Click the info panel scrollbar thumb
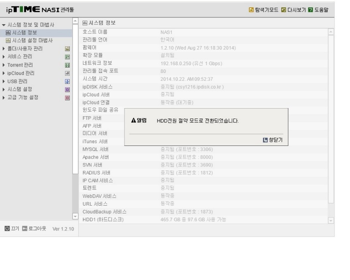This screenshot has width=350, height=280. pos(331,119)
